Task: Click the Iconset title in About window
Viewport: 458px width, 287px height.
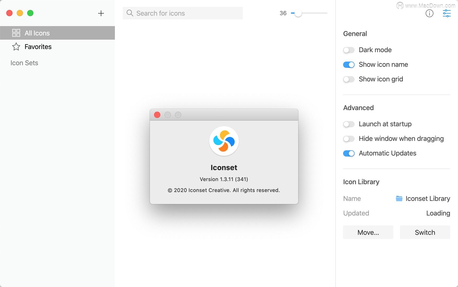Action: tap(224, 168)
